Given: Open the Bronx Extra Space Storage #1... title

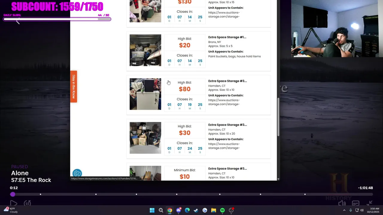Looking at the screenshot, I should tap(227, 37).
